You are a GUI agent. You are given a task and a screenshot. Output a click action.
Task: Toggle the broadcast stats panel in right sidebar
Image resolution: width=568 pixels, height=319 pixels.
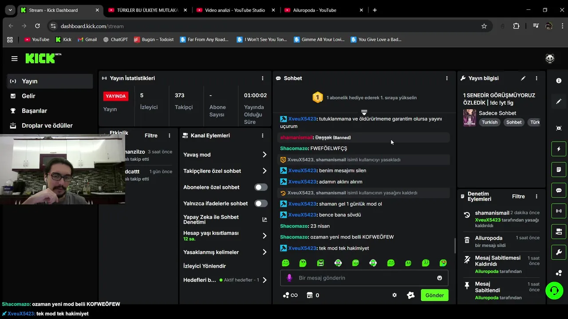click(x=559, y=211)
